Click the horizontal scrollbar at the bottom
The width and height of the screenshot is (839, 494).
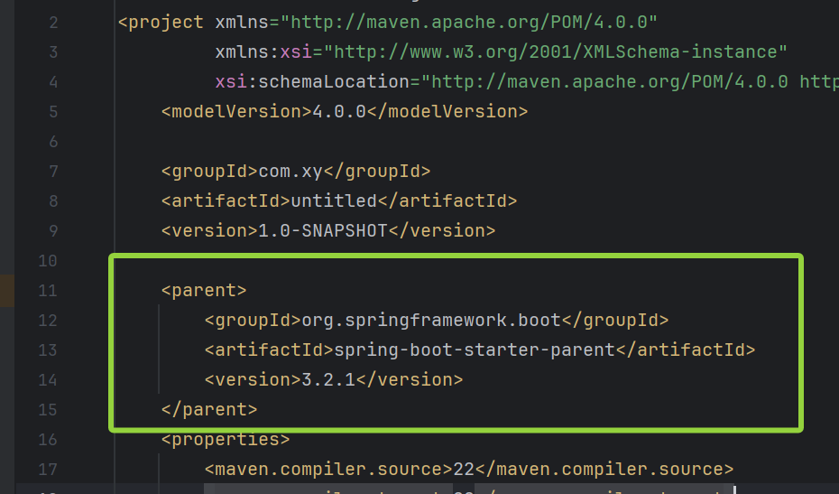point(469,489)
